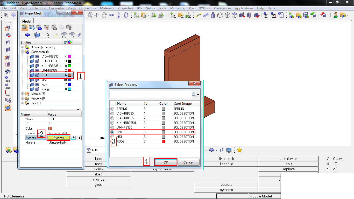Open the Mesh menu

tap(72, 8)
